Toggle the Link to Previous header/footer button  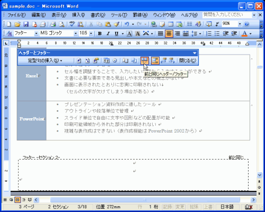tap(145, 60)
